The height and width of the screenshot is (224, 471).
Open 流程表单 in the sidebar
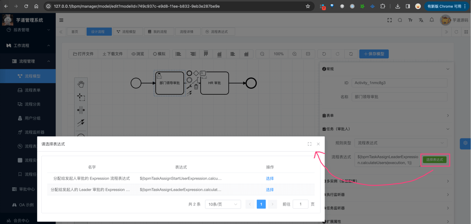[x=32, y=90]
